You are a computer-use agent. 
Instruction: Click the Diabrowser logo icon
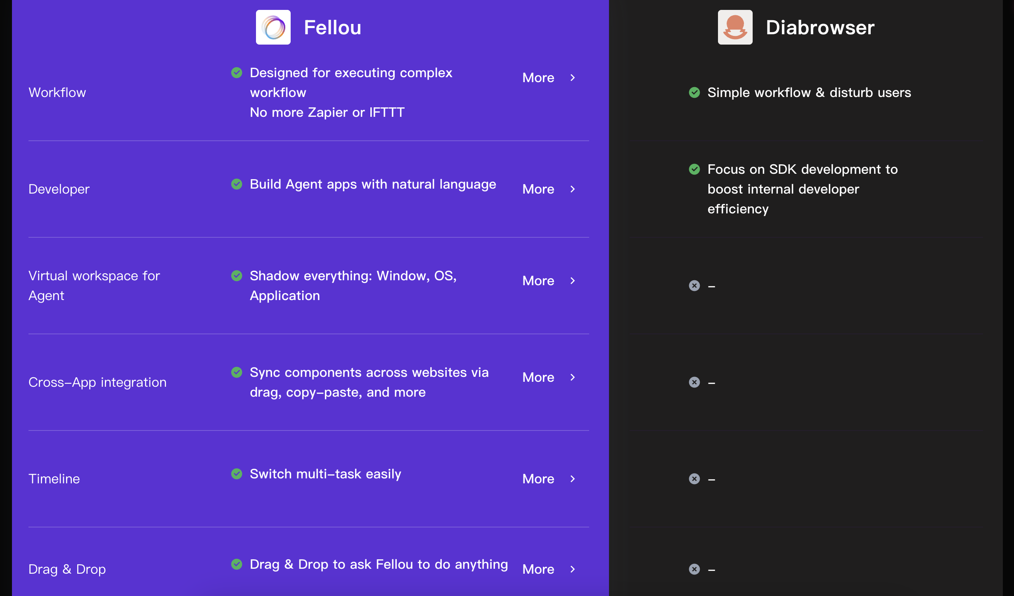pyautogui.click(x=735, y=27)
